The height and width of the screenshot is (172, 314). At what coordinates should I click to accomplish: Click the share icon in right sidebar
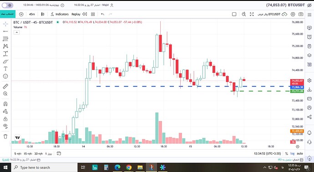coord(309,117)
